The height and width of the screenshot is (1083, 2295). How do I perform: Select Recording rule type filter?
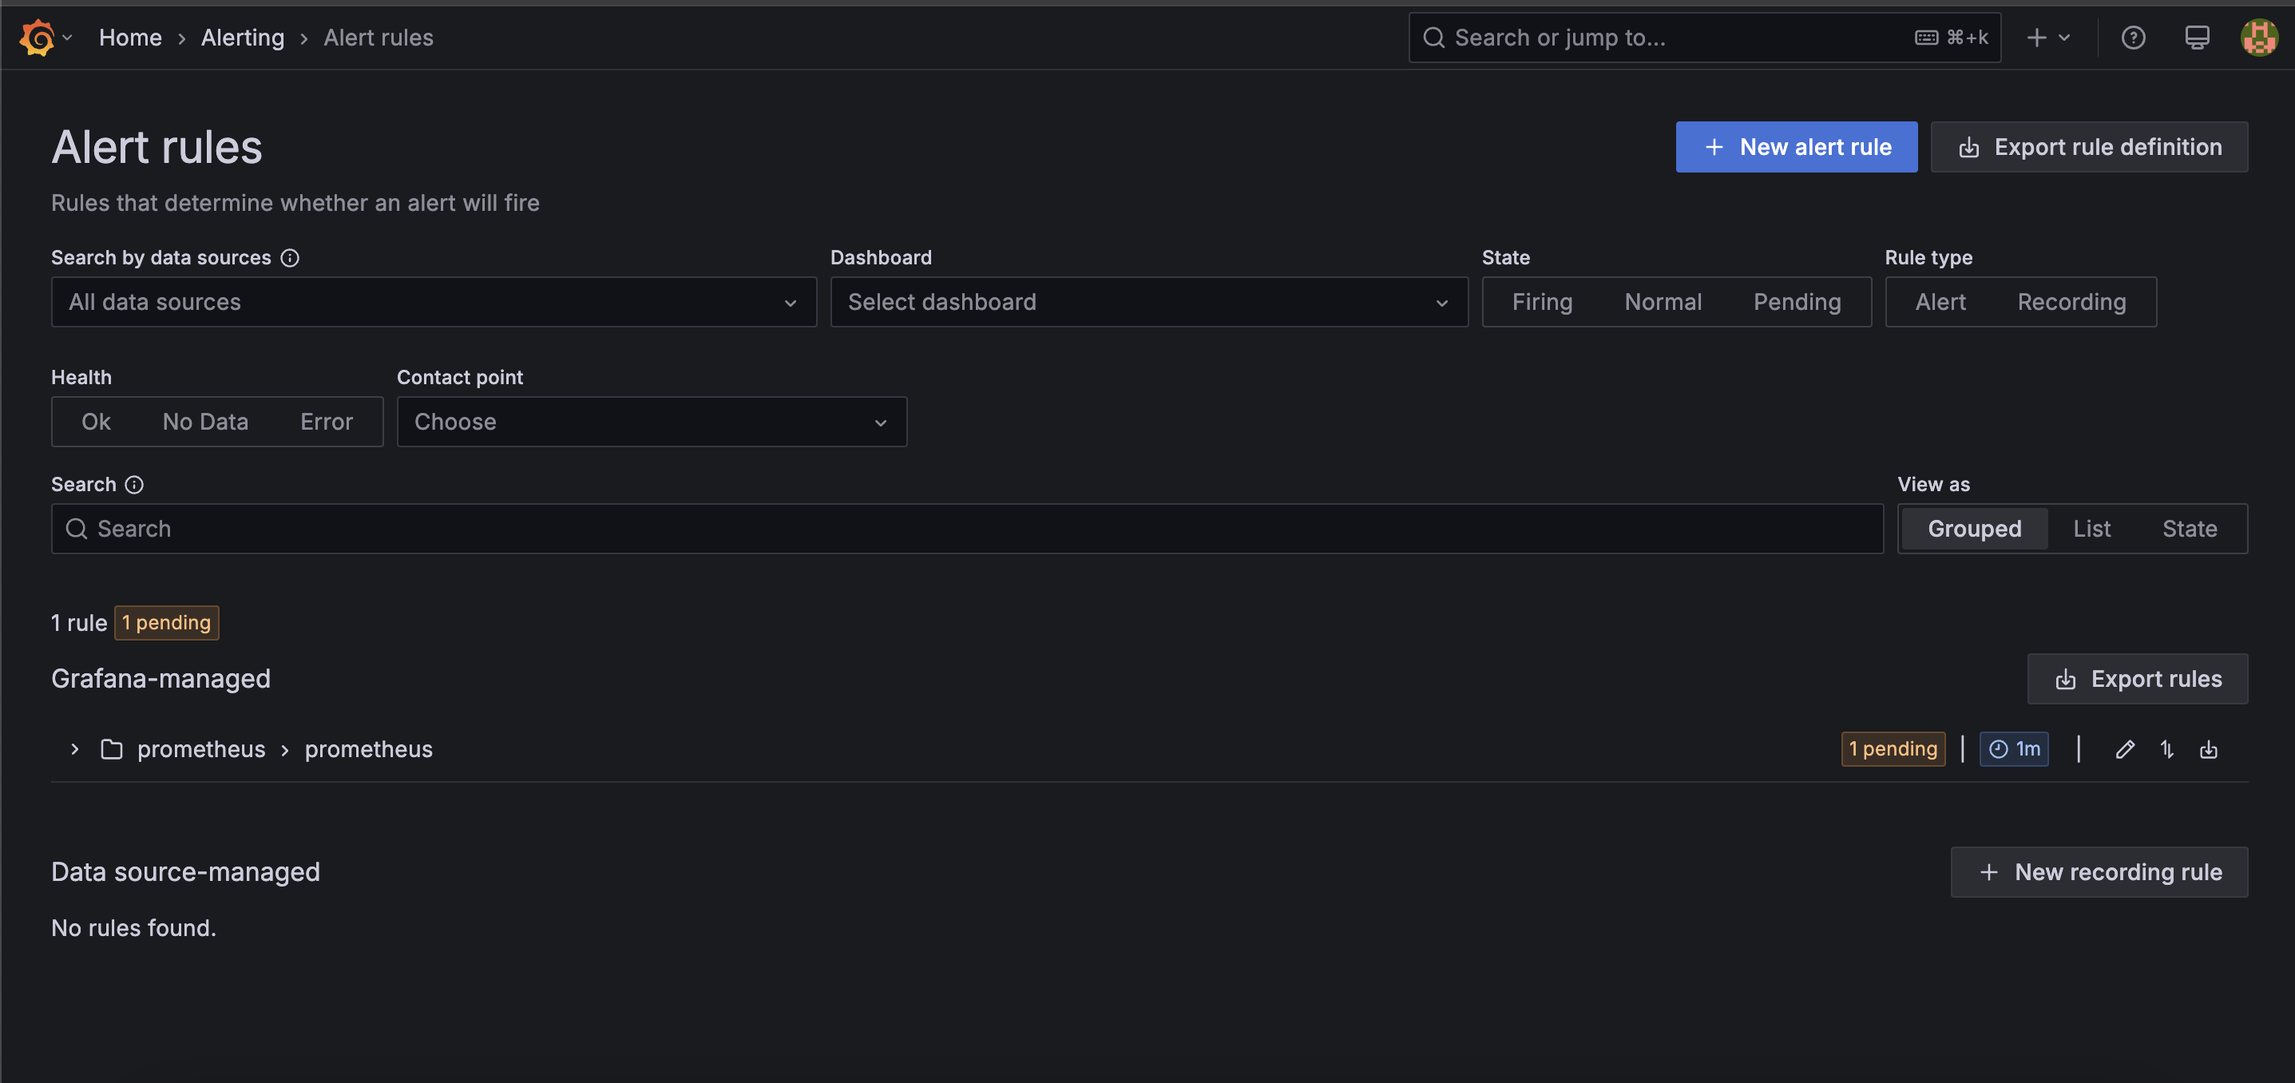[x=2071, y=302]
